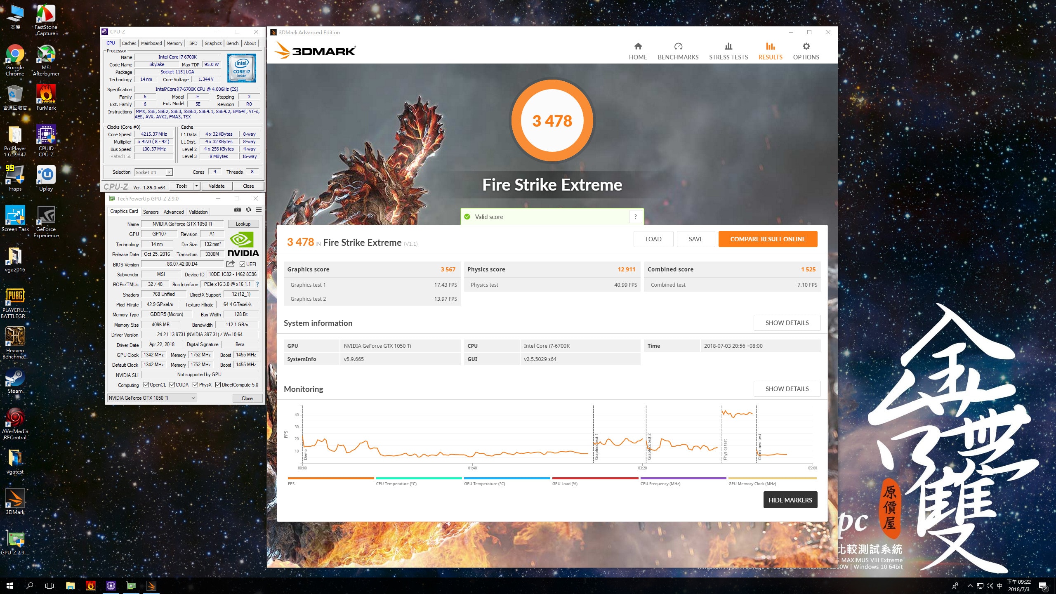This screenshot has width=1056, height=594.
Task: Click GPU-Z BIOS share export icon
Action: (230, 264)
